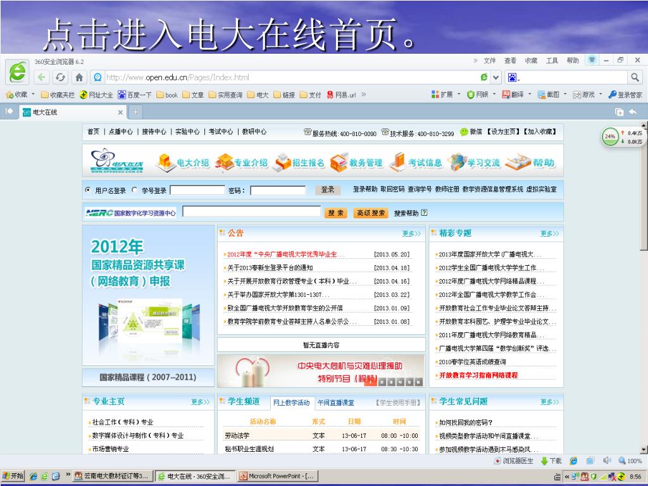Expand the 网银 dropdown arrow
Viewport: 648px width, 486px height.
point(494,94)
